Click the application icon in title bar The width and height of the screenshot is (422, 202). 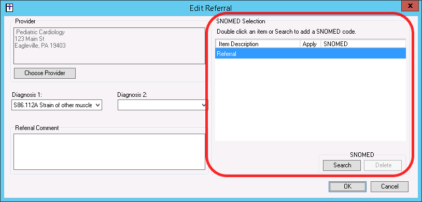click(x=9, y=7)
